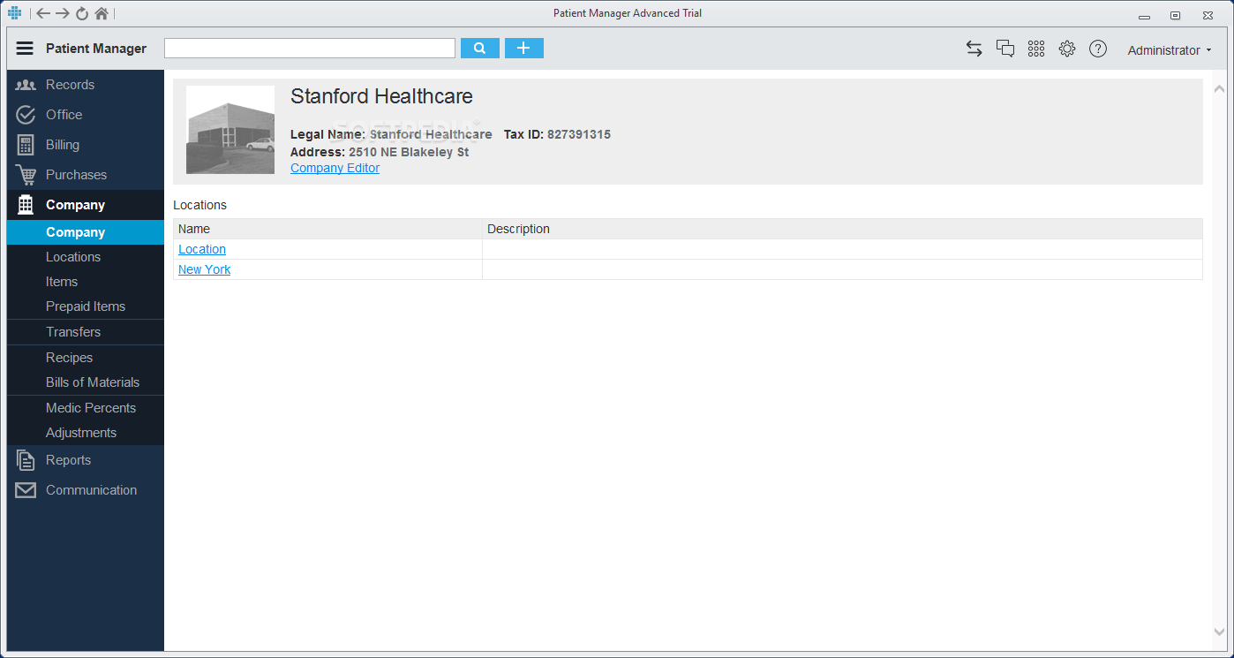
Task: Click the search input field
Action: click(x=310, y=49)
